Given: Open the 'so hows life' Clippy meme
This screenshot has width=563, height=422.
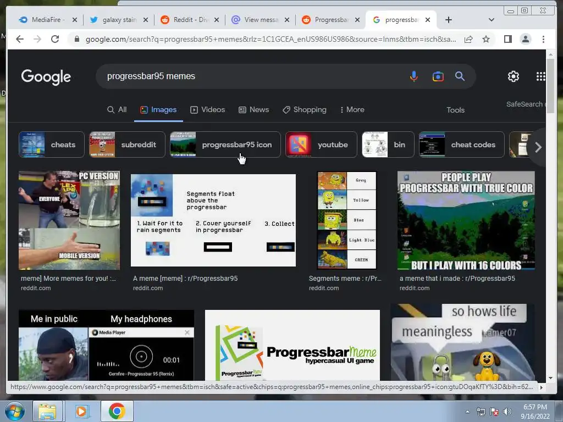Looking at the screenshot, I should pos(463,342).
